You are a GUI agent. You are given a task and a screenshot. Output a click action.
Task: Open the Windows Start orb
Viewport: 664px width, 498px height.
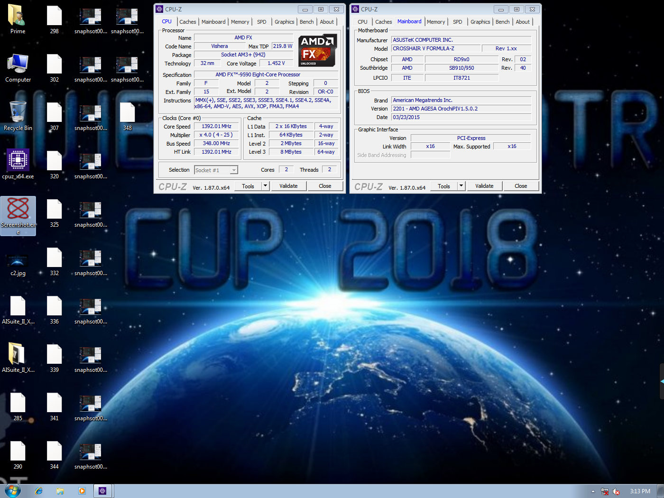(x=13, y=491)
